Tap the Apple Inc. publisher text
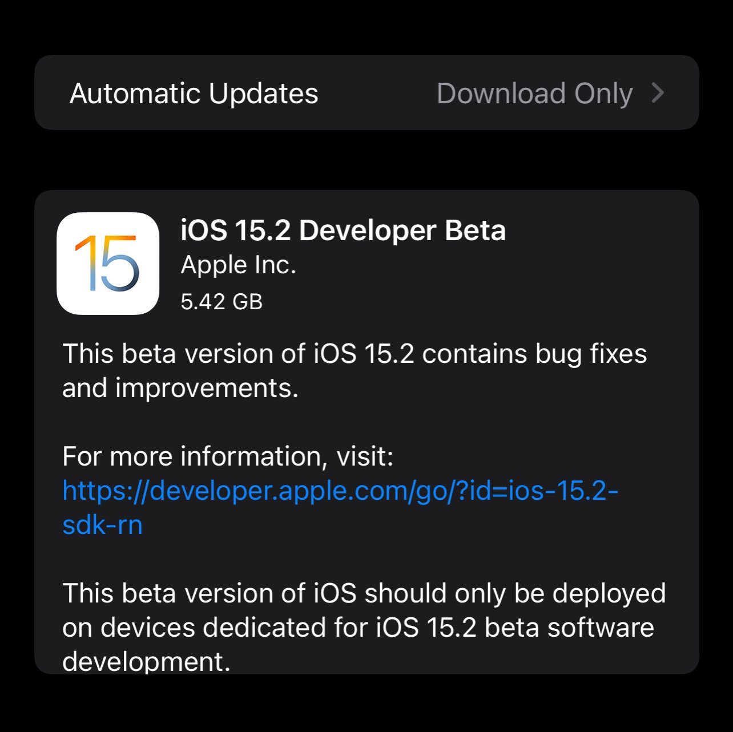 pyautogui.click(x=239, y=265)
